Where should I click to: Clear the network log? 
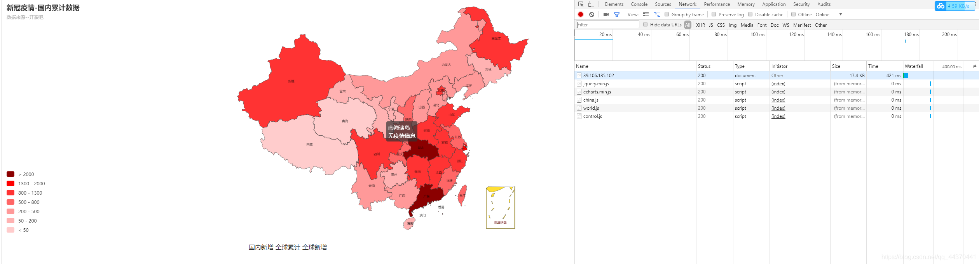coord(592,14)
